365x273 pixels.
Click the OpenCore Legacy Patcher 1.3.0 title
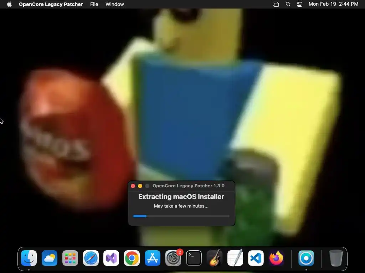point(188,186)
